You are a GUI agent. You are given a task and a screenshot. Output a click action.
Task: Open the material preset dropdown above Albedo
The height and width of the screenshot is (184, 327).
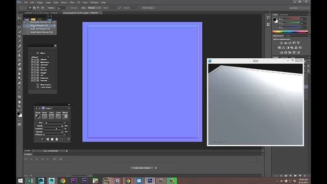40,57
